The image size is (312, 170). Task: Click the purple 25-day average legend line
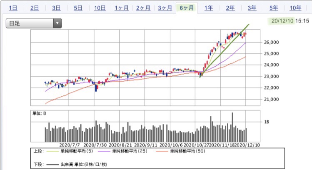(x=104, y=151)
